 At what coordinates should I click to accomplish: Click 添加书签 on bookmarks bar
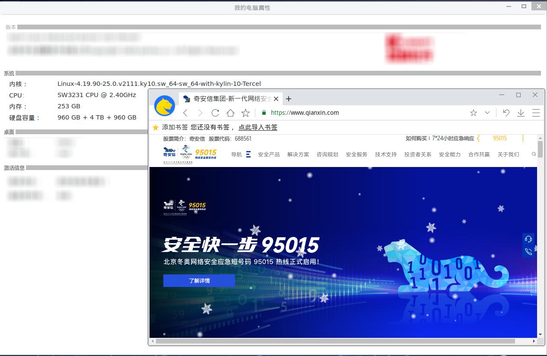175,127
